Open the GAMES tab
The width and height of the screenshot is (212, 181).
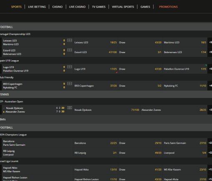(x=145, y=7)
